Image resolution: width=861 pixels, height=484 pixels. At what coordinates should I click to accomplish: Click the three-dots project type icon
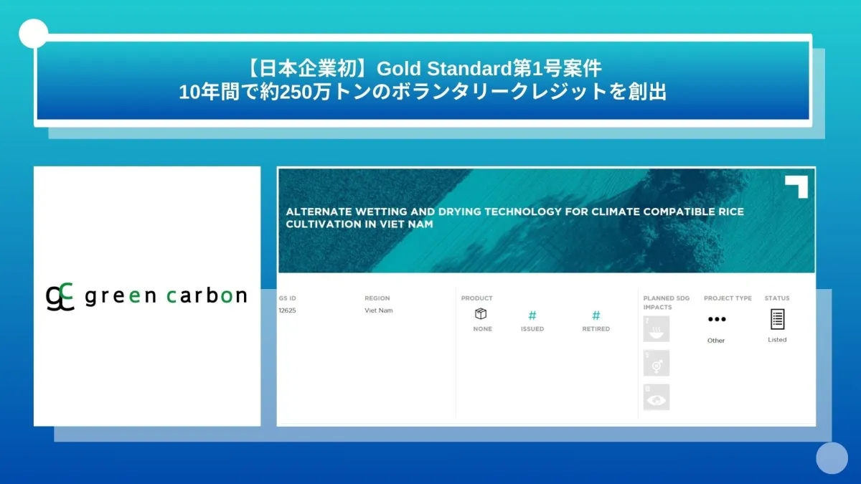716,319
